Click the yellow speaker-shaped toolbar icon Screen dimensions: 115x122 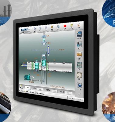[52, 27]
